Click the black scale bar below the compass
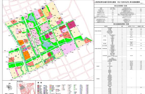The height and width of the screenshot is (94, 145). click(x=9, y=93)
